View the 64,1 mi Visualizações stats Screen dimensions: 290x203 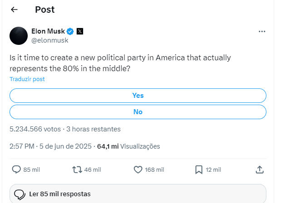pyautogui.click(x=128, y=146)
